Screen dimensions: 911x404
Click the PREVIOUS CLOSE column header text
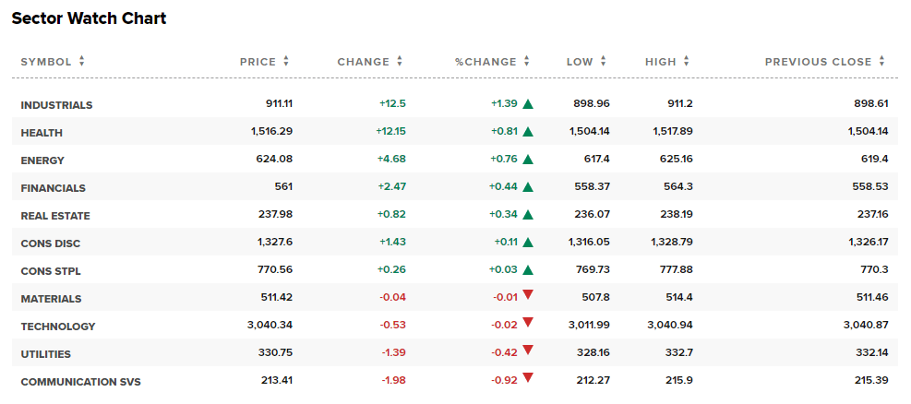click(818, 62)
